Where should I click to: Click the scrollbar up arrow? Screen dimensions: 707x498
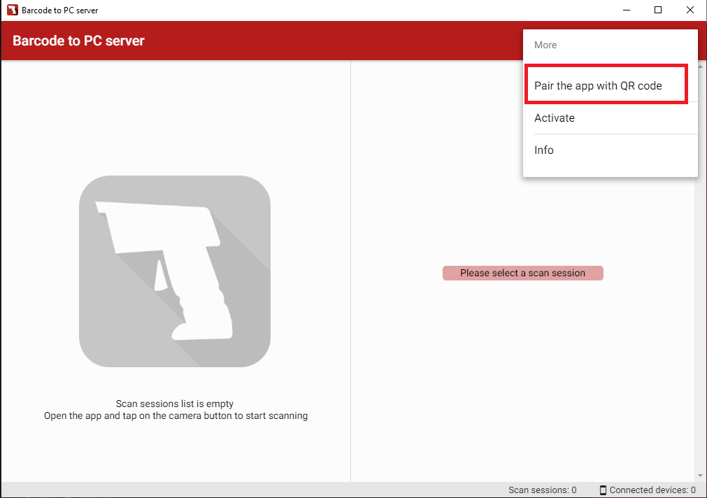pos(700,66)
